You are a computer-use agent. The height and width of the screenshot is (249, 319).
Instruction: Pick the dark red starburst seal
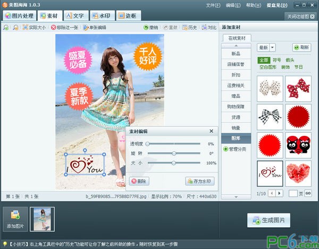298,117
